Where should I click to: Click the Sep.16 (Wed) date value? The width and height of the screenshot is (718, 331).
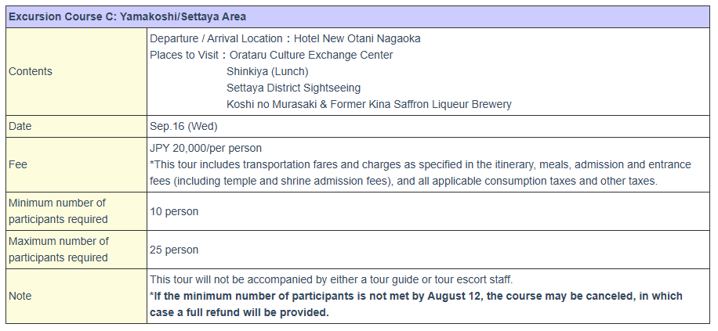183,126
